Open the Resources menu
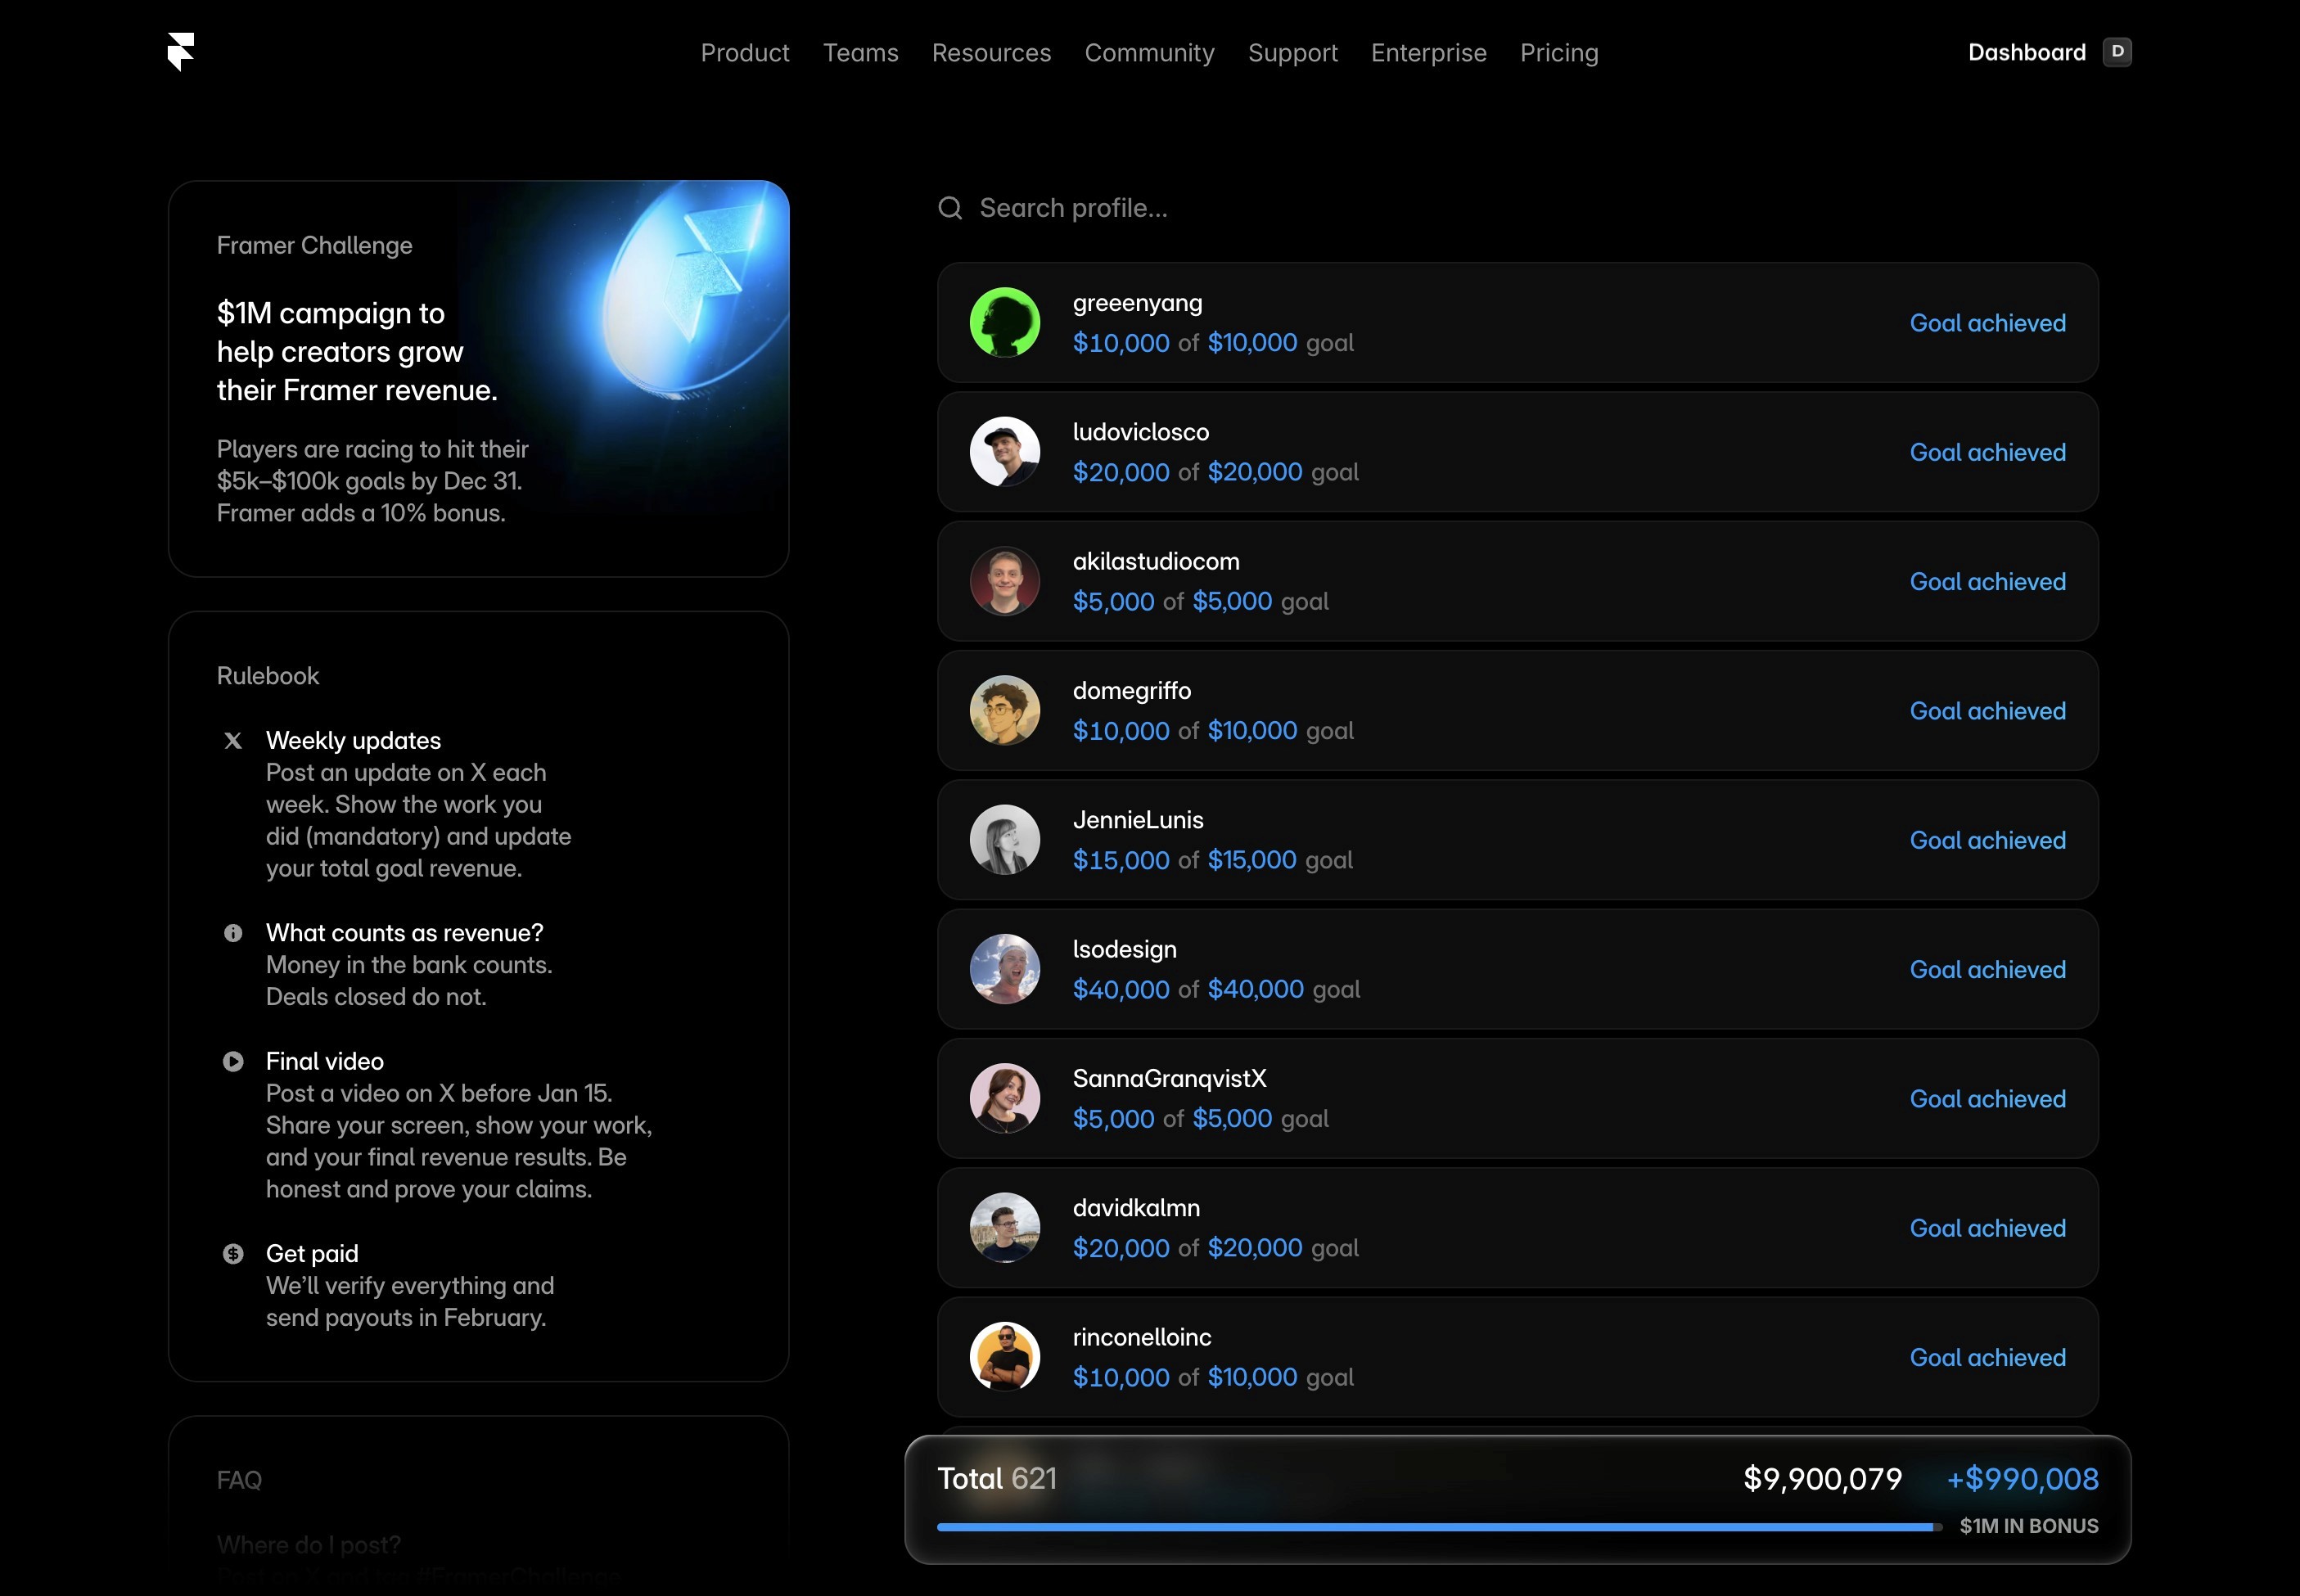 tap(990, 53)
